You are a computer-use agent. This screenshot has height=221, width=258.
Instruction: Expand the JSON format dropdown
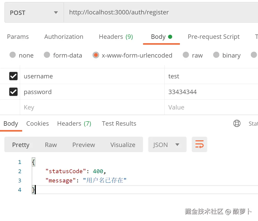click(167, 145)
